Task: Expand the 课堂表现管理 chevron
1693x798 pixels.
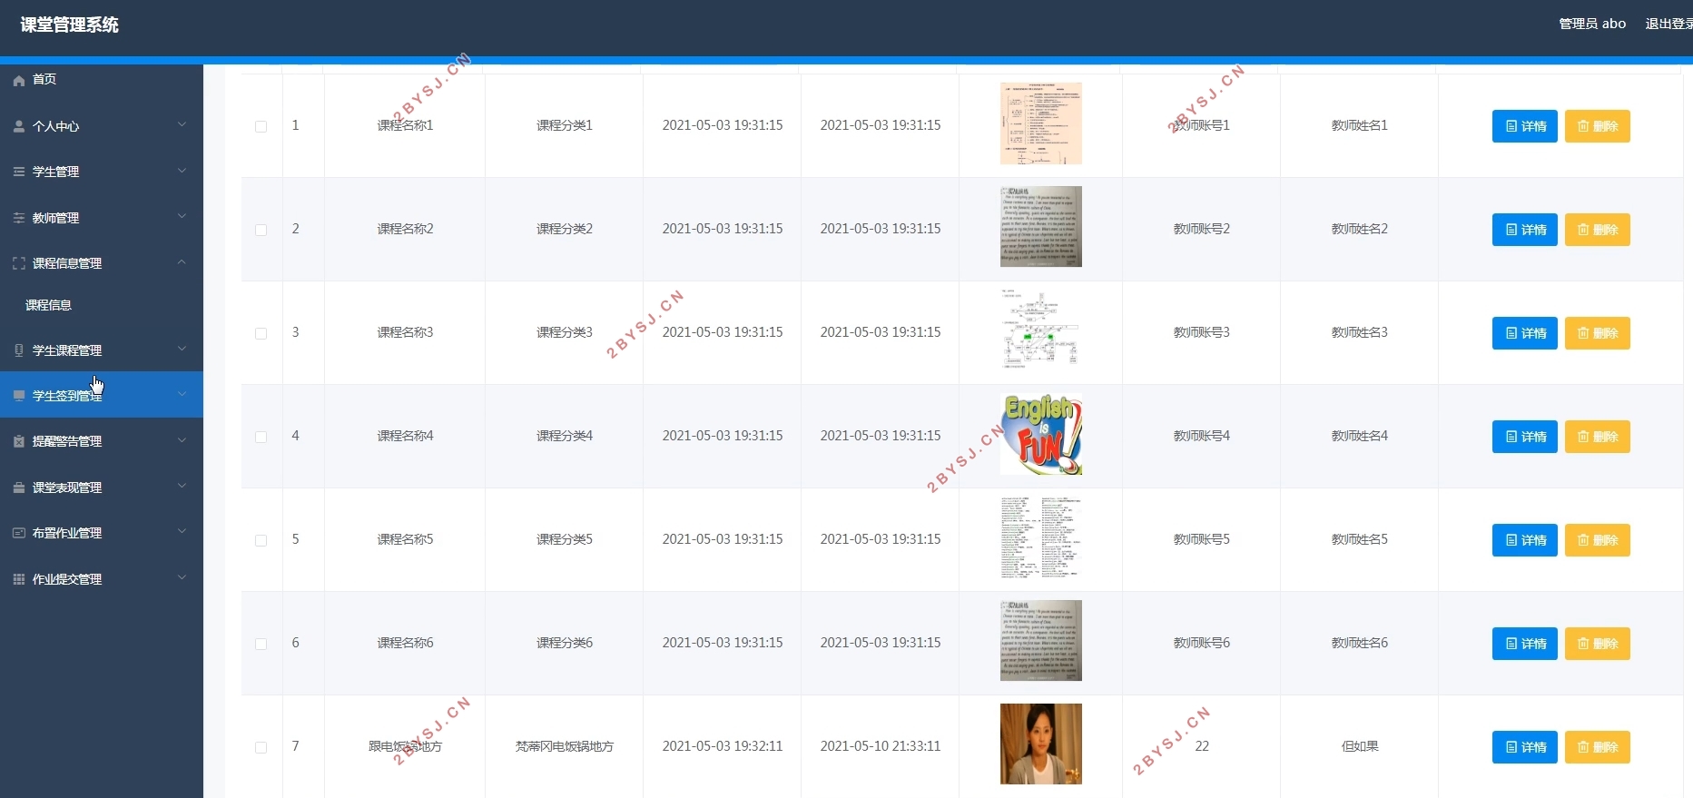Action: click(182, 486)
